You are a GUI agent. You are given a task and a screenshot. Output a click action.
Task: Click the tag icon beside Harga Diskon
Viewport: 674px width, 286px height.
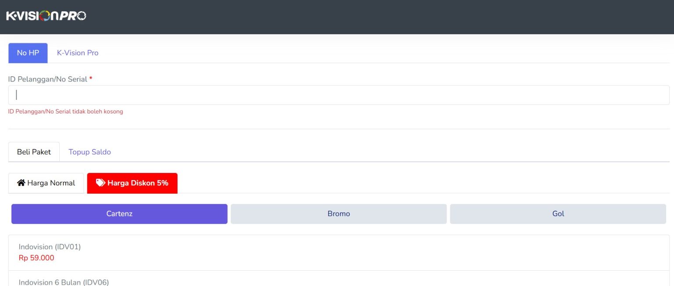coord(100,183)
